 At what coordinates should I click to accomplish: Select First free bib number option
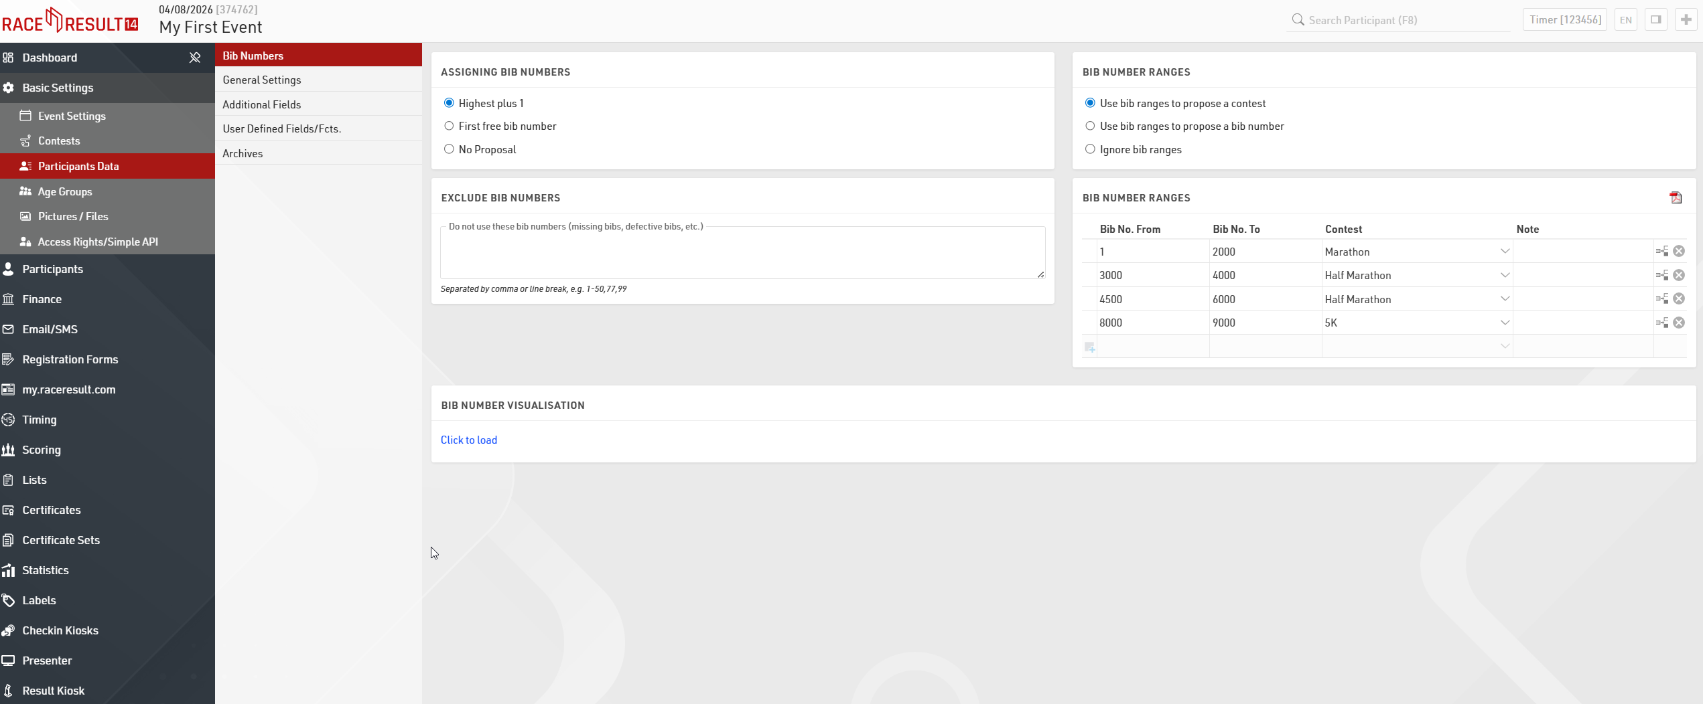(x=449, y=126)
